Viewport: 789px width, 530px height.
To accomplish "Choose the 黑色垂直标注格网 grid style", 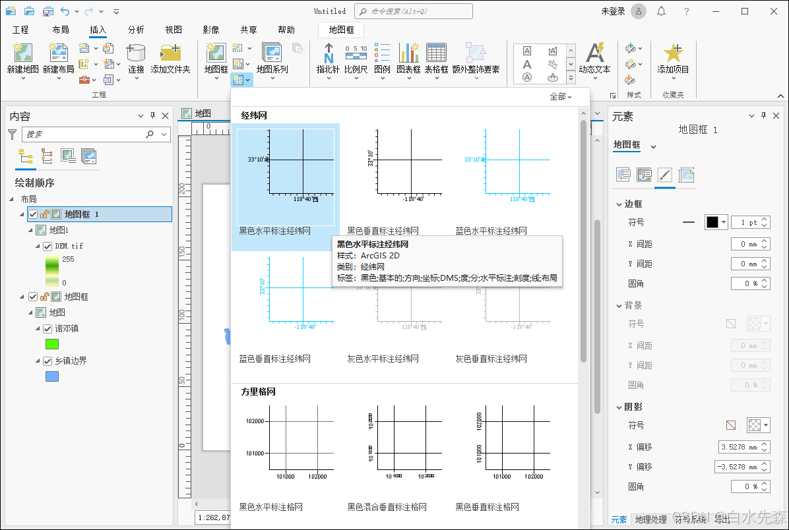I will [x=502, y=457].
